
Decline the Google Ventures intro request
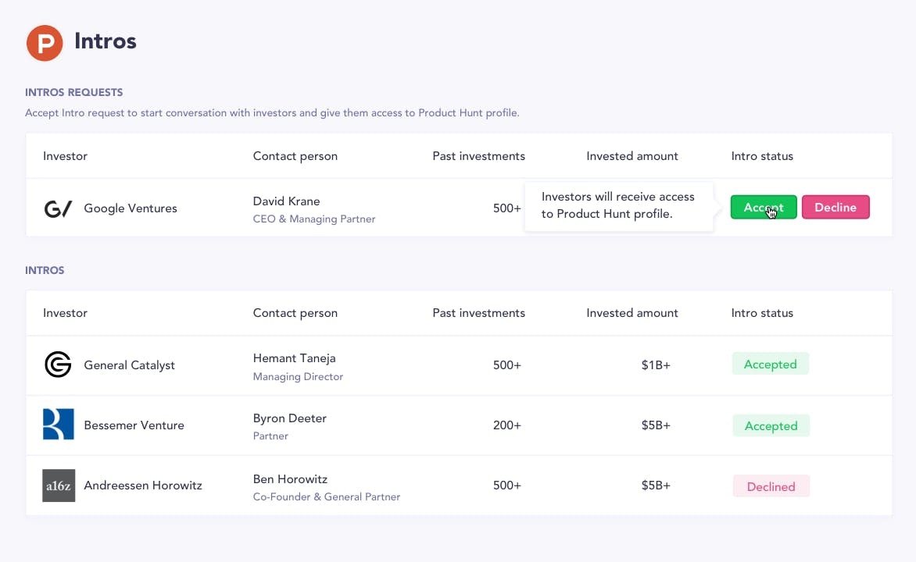pos(835,207)
